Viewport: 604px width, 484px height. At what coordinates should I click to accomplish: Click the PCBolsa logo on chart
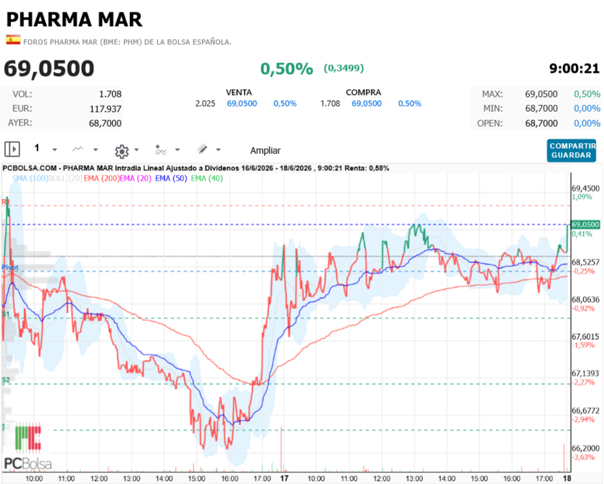tap(28, 446)
